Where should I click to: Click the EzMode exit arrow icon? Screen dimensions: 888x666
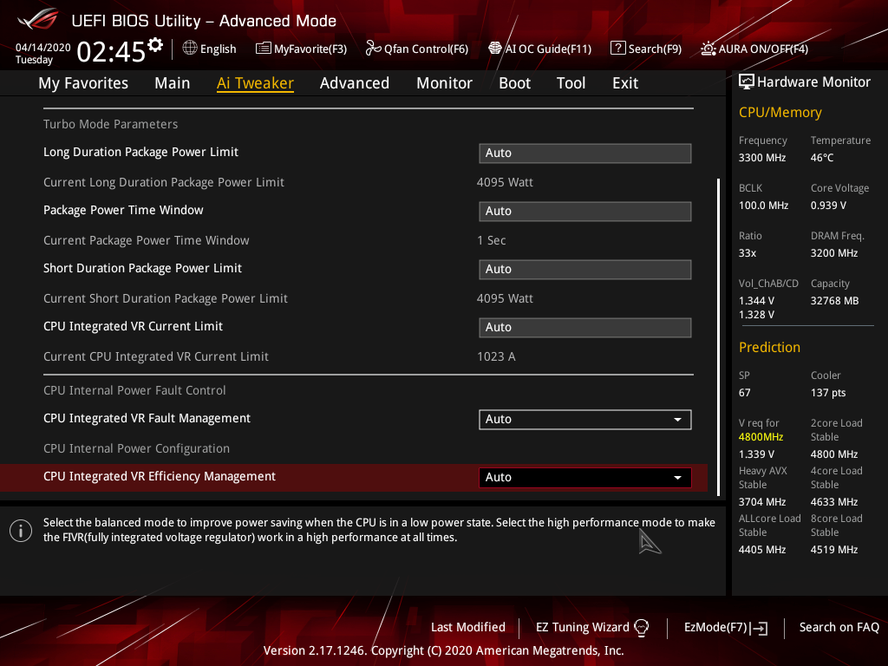point(758,628)
